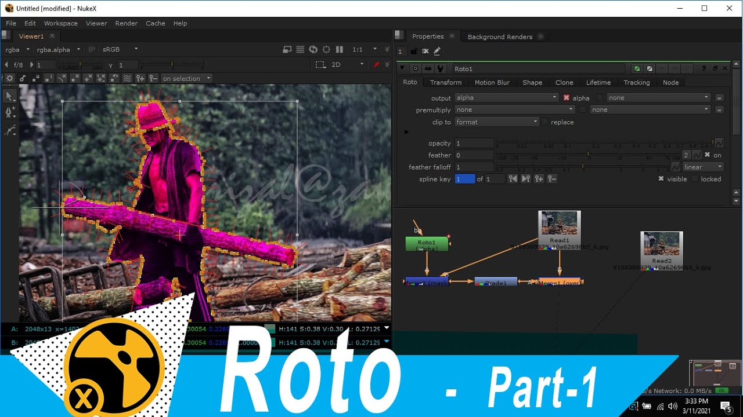Go to next spline key
The width and height of the screenshot is (743, 417).
pos(526,179)
